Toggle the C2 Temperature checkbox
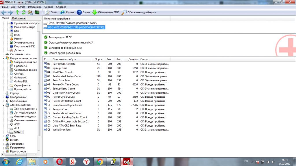296x166 pixels. pos(45,109)
